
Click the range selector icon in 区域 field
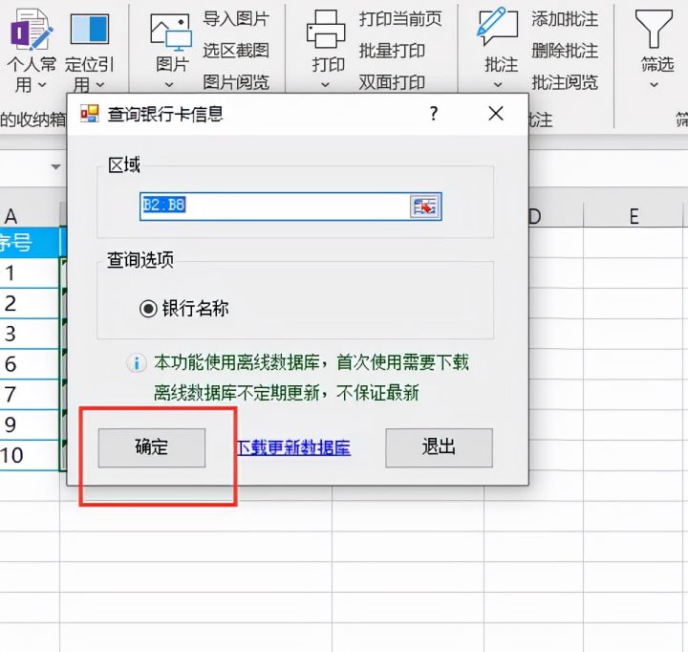tap(424, 206)
